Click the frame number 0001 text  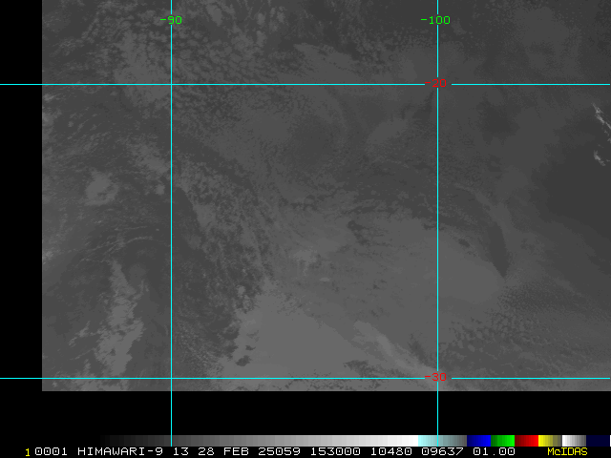[x=51, y=451]
